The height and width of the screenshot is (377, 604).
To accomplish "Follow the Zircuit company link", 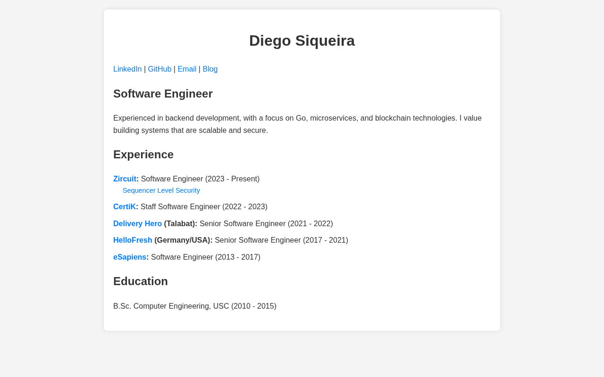I will (125, 179).
